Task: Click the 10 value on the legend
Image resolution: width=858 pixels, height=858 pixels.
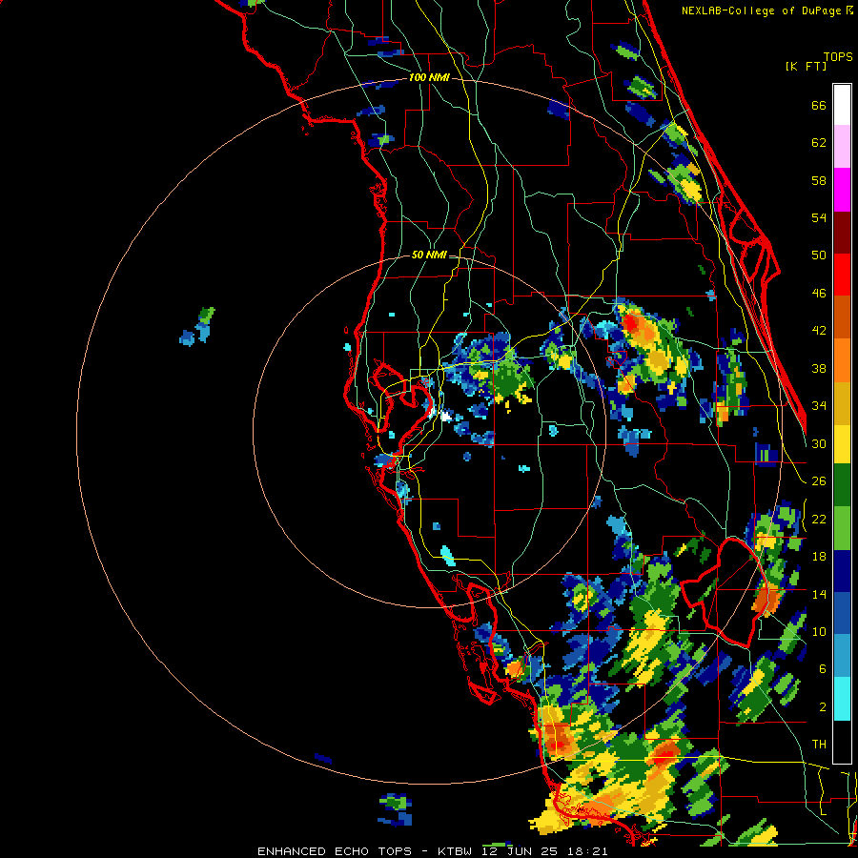Action: pos(819,631)
